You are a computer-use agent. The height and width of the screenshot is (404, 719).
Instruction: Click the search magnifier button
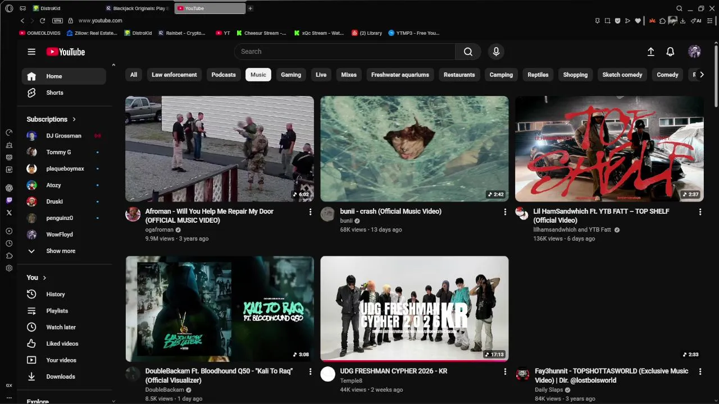click(468, 52)
